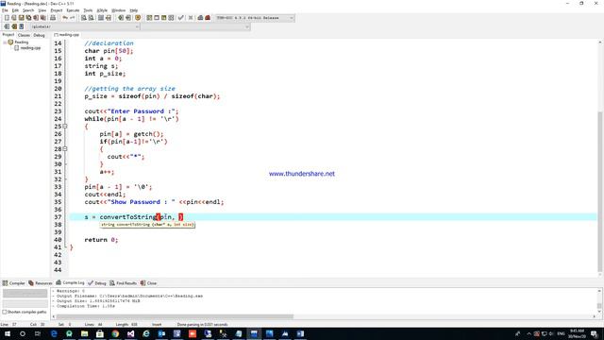
Task: Collapse the code fold at line 28
Action: 65,149
